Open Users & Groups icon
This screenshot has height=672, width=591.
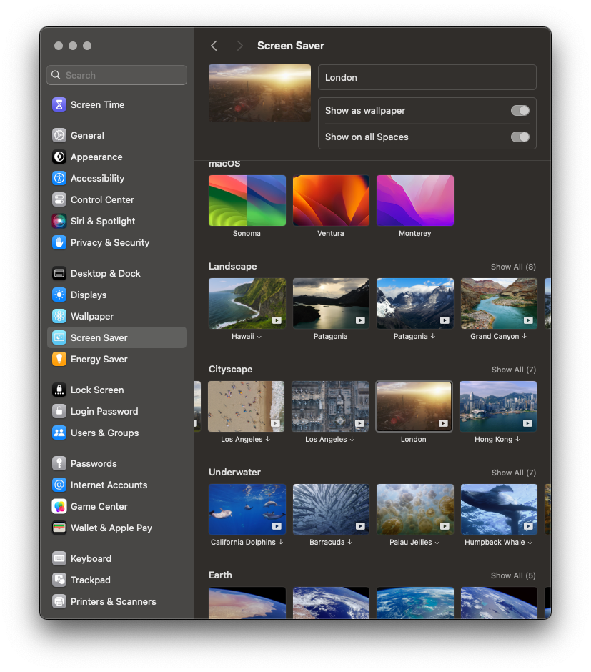(59, 433)
